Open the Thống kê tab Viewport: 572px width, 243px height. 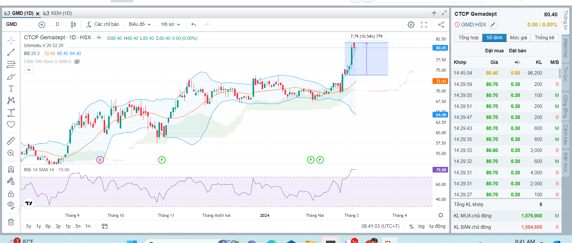click(544, 38)
